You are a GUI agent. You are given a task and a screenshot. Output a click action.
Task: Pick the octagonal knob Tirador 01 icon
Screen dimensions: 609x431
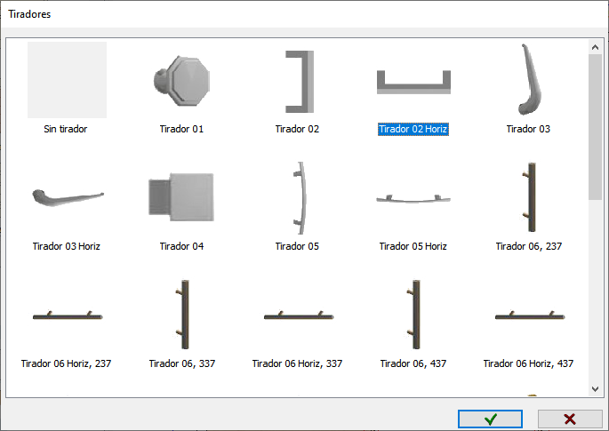pyautogui.click(x=181, y=81)
